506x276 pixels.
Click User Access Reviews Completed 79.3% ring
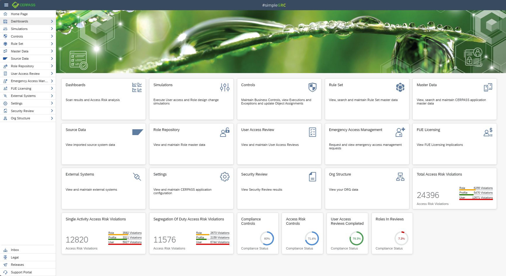tap(357, 238)
